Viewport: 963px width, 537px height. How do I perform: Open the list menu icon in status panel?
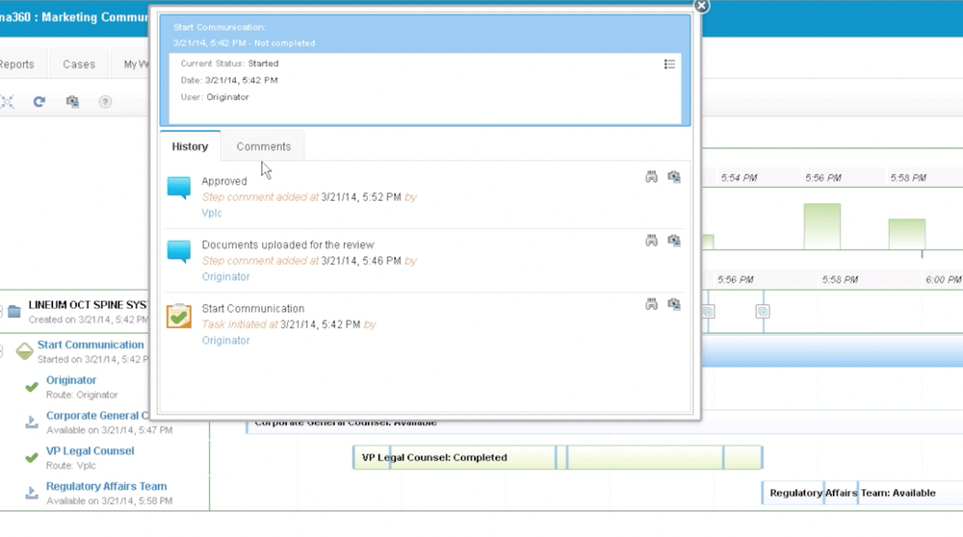(669, 64)
